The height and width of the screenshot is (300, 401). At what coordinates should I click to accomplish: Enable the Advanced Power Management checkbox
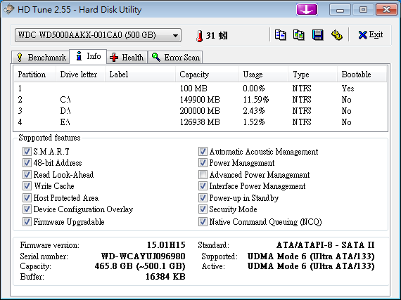point(203,175)
